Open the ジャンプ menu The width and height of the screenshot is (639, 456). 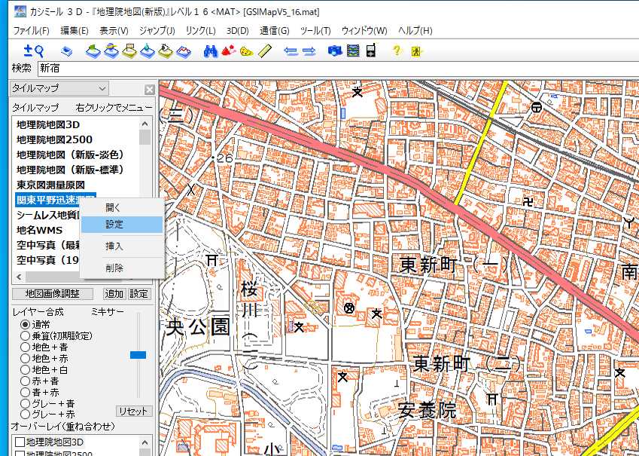coord(157,31)
